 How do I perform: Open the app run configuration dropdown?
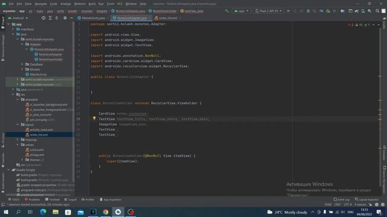point(241,11)
